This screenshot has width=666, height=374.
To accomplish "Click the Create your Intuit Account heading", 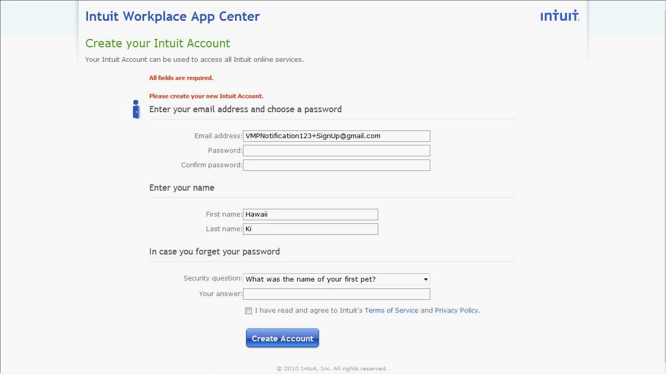I will (158, 43).
